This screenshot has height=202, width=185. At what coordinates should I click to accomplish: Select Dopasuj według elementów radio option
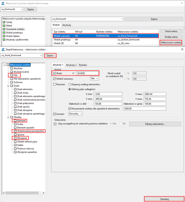coord(70,84)
